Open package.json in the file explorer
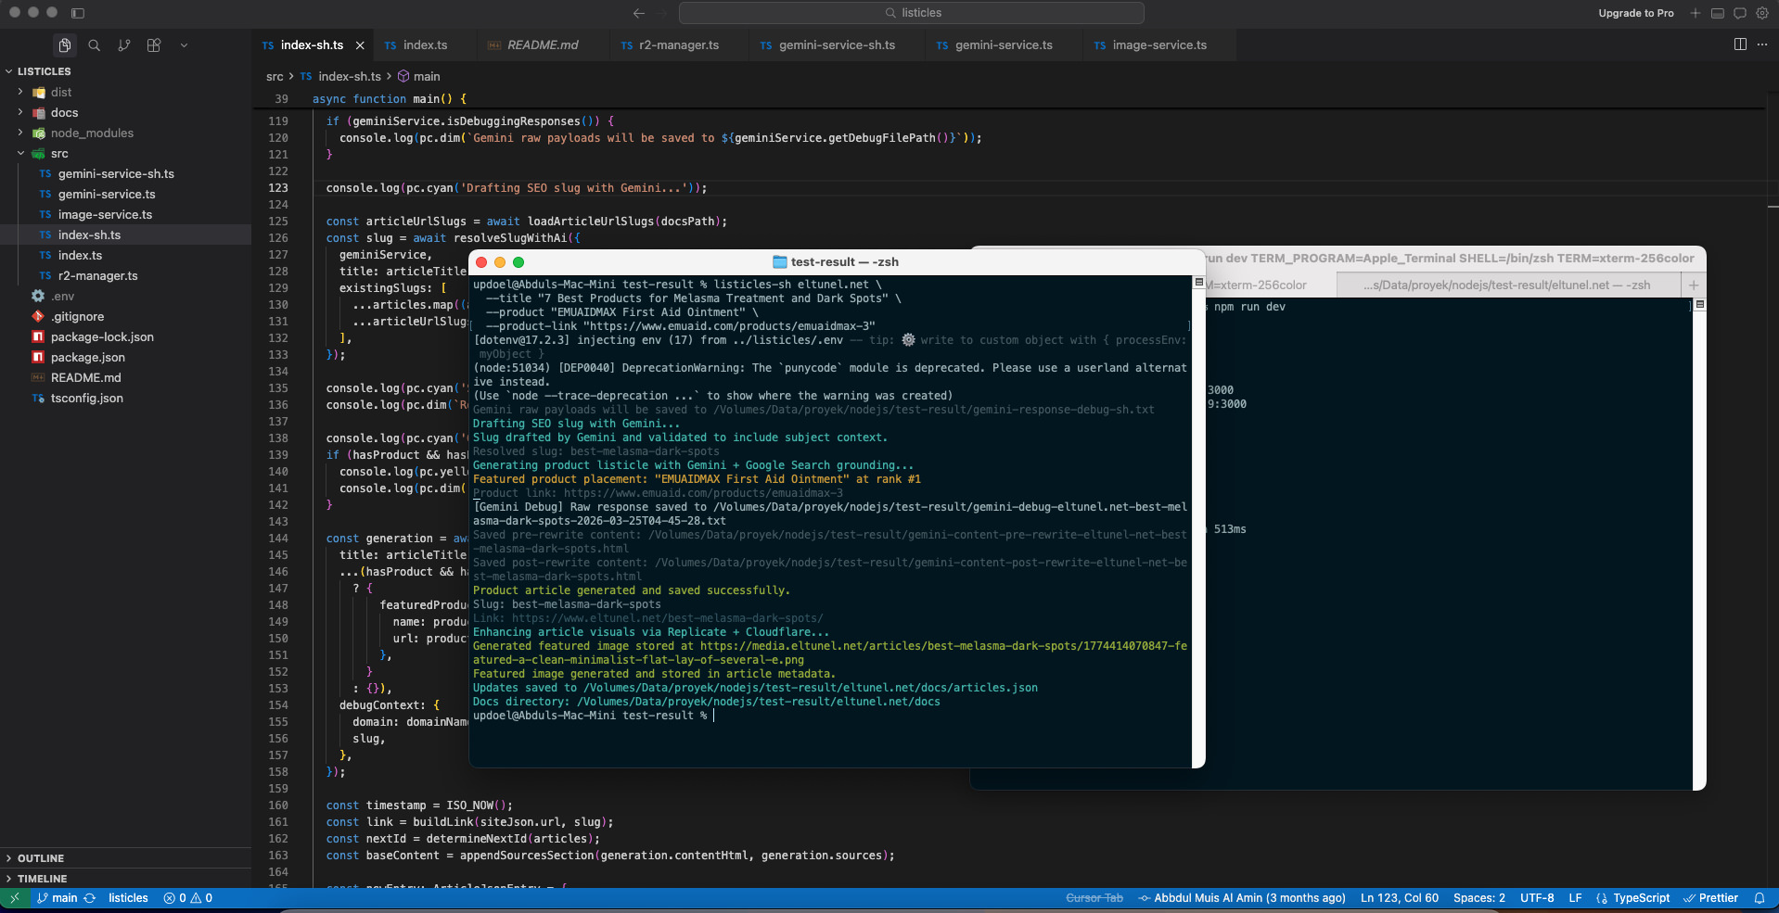The height and width of the screenshot is (913, 1779). click(x=87, y=357)
